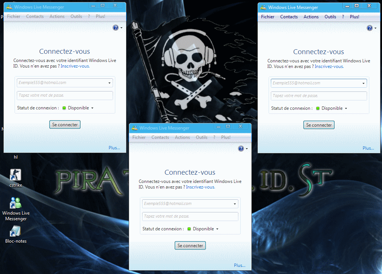Expand the help arrow in the right Messenger window
This screenshot has width=382, height=274.
point(375,28)
